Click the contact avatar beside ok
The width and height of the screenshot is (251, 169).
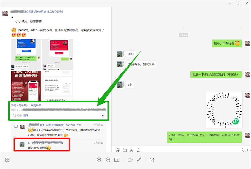pos(120,84)
